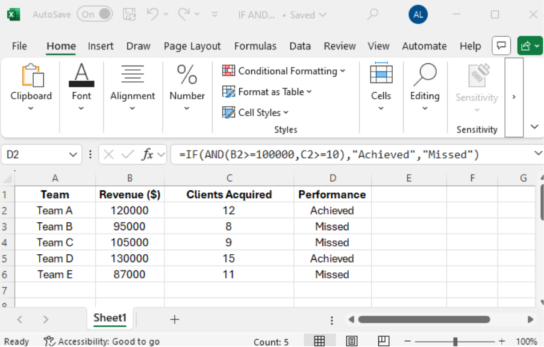Show more ribbon commands arrow
This screenshot has height=347, width=544.
(x=514, y=97)
